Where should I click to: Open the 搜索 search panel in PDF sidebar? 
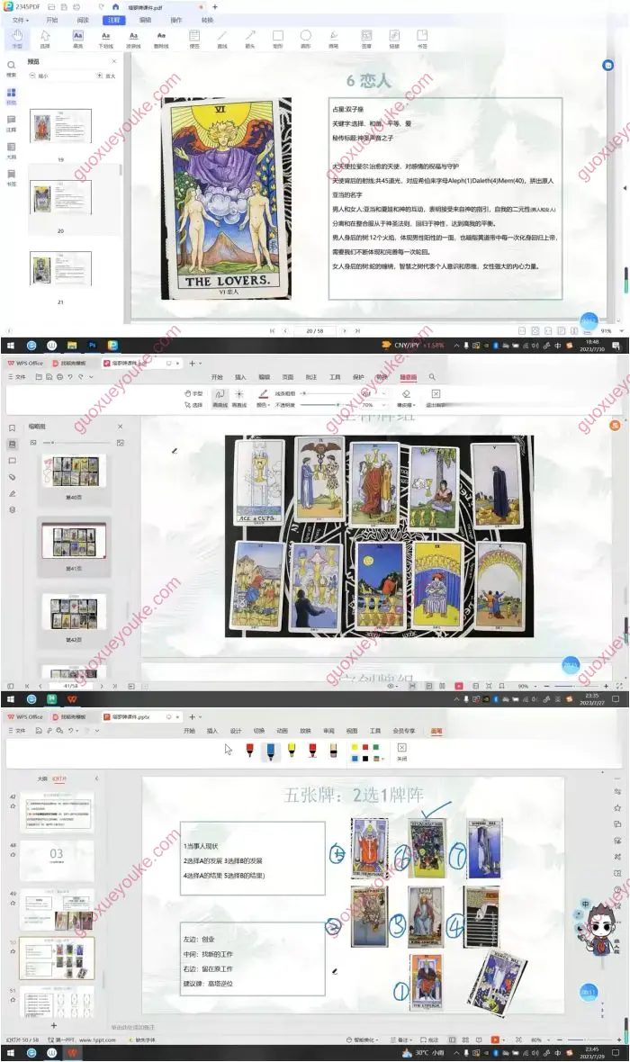(x=12, y=68)
